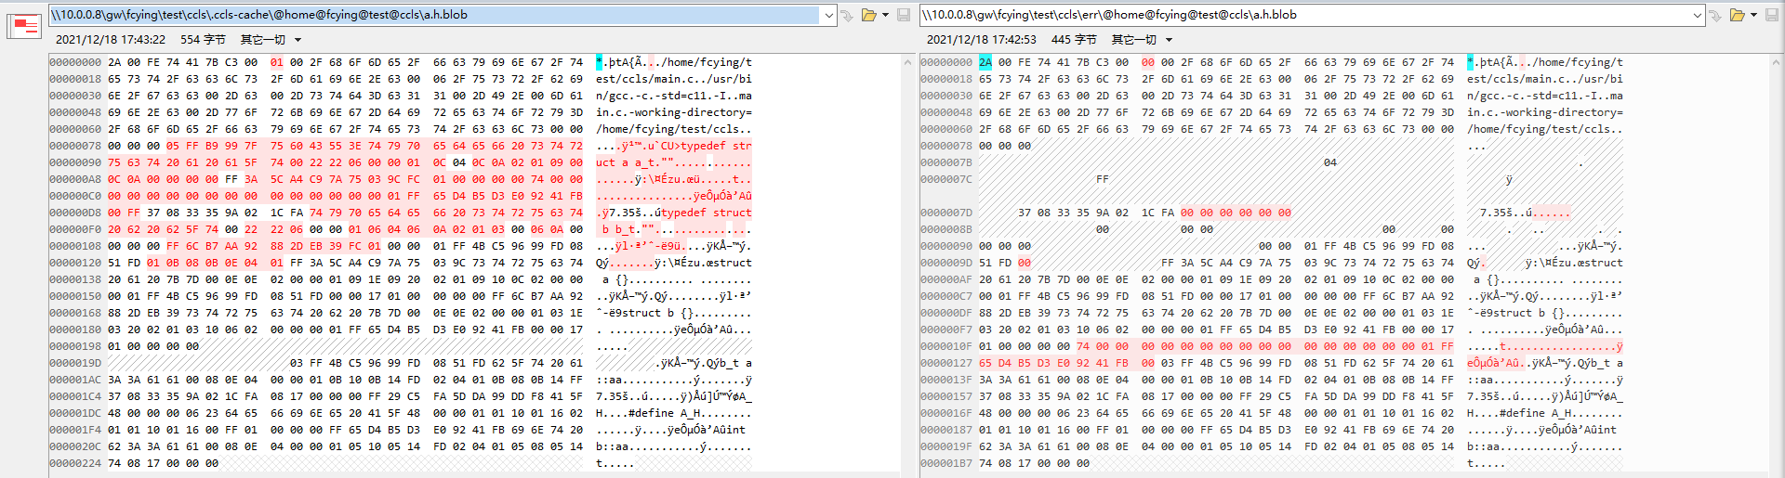Select offset 0000010F in right pane

946,346
